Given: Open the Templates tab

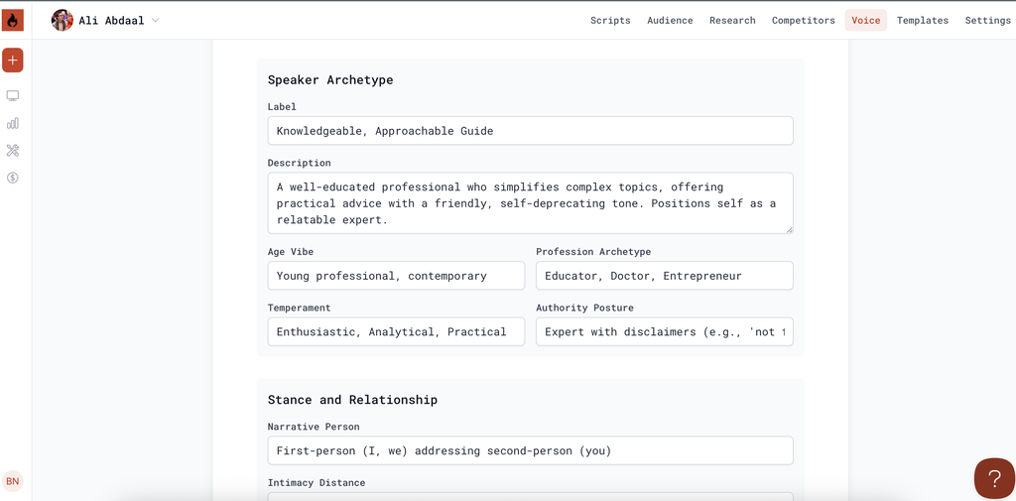Looking at the screenshot, I should (x=922, y=21).
